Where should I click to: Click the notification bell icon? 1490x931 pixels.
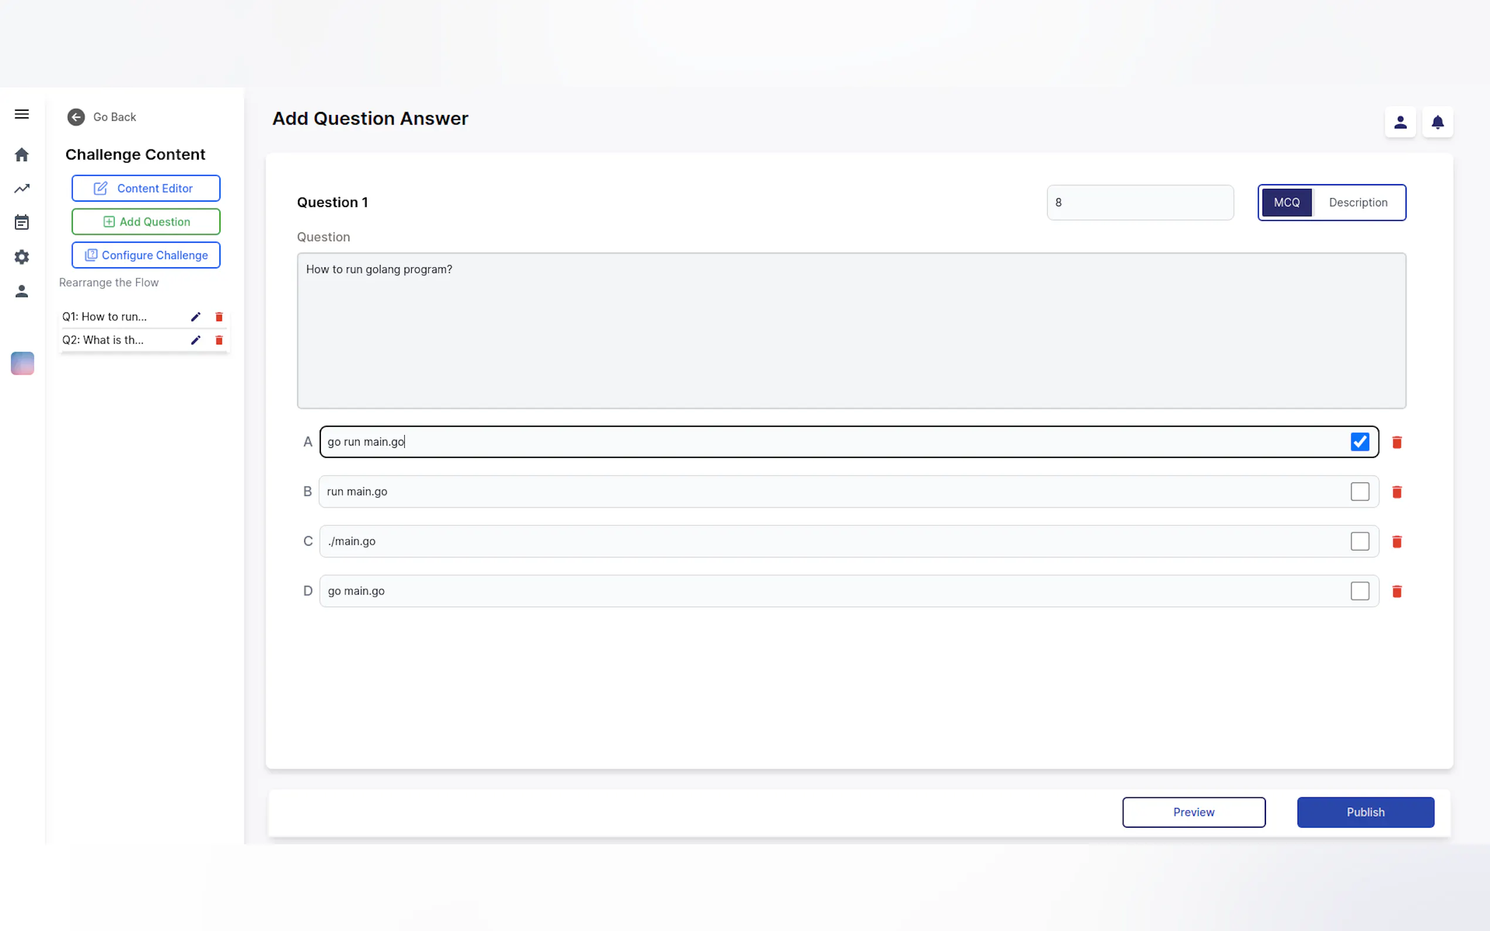[1437, 122]
